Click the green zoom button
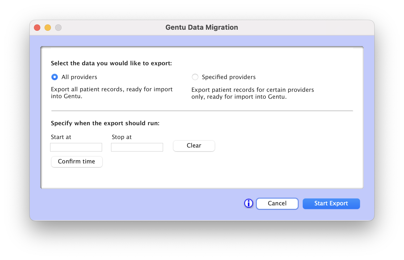Image resolution: width=404 pixels, height=260 pixels. point(58,27)
